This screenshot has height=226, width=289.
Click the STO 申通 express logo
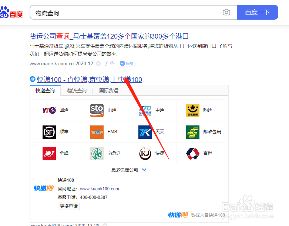pyautogui.click(x=97, y=110)
